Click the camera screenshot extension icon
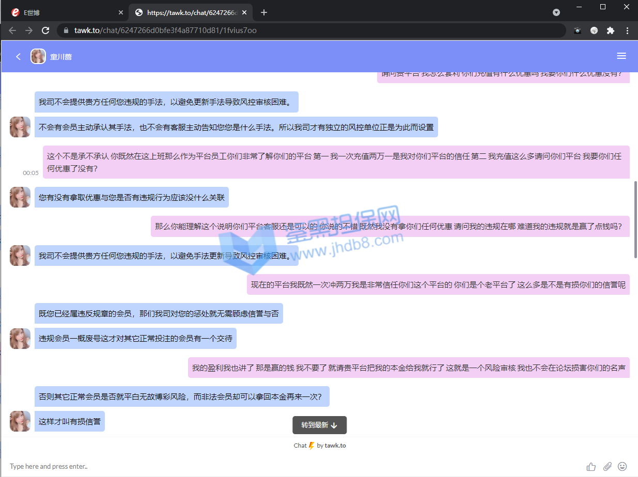The height and width of the screenshot is (477, 638). click(x=578, y=30)
